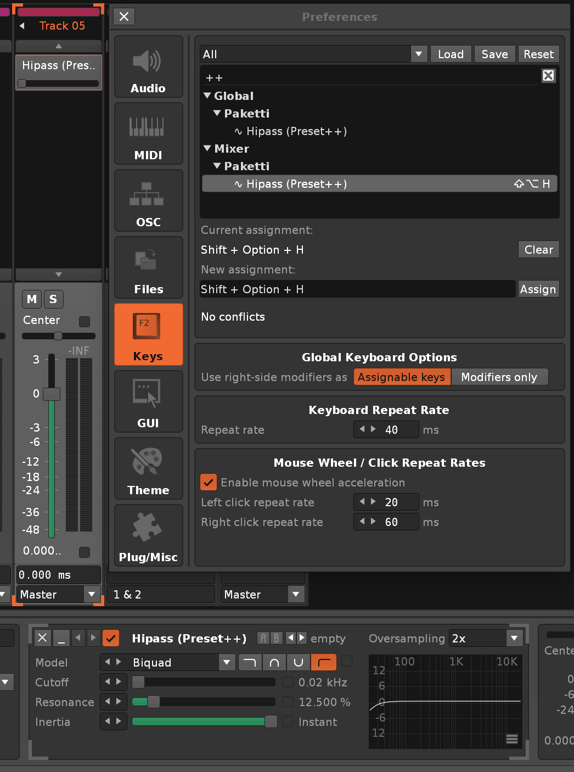574x772 pixels.
Task: Select the high-pass filter type icon
Action: [323, 663]
